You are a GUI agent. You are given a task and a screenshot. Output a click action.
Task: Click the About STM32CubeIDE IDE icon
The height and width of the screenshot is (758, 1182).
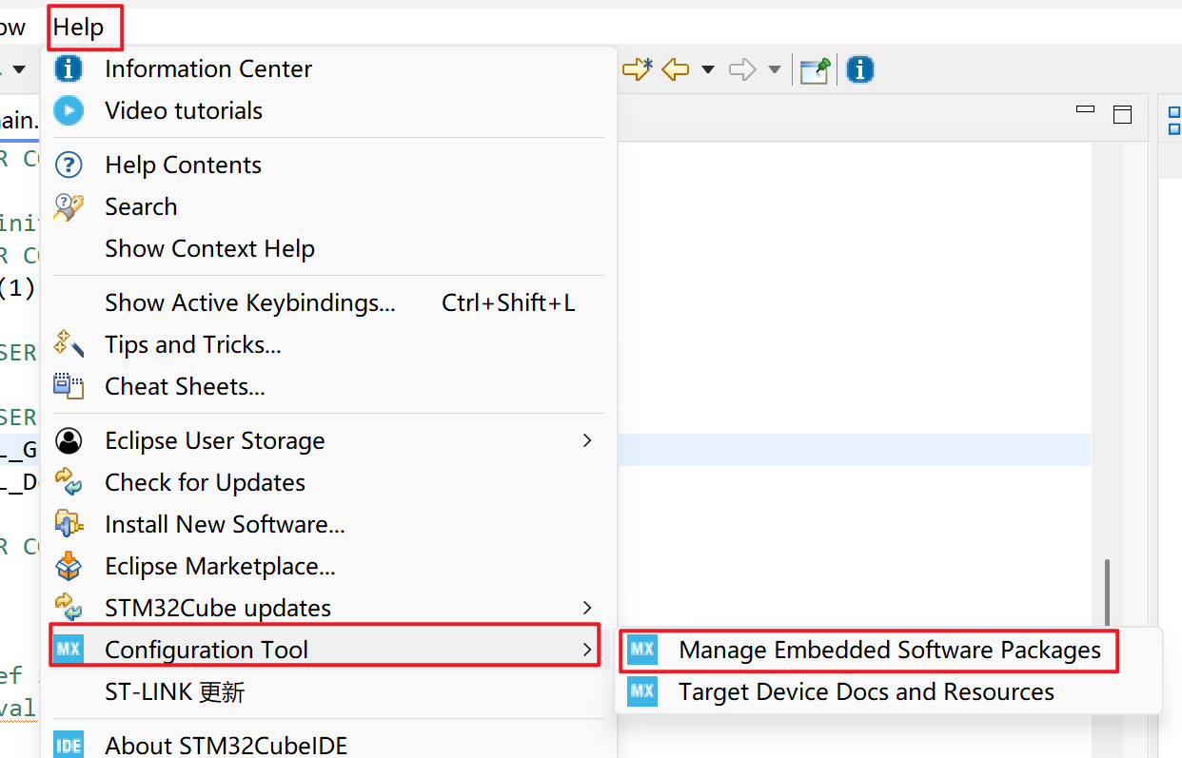[x=69, y=746]
